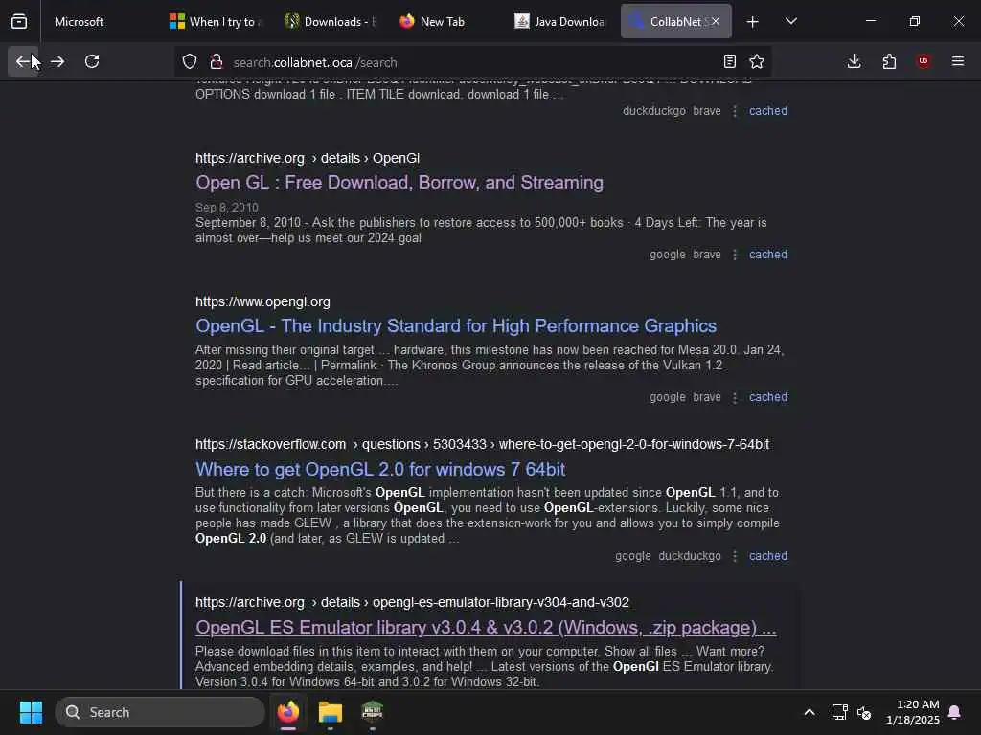
Task: Bookmark this page with the star icon
Action: click(757, 61)
